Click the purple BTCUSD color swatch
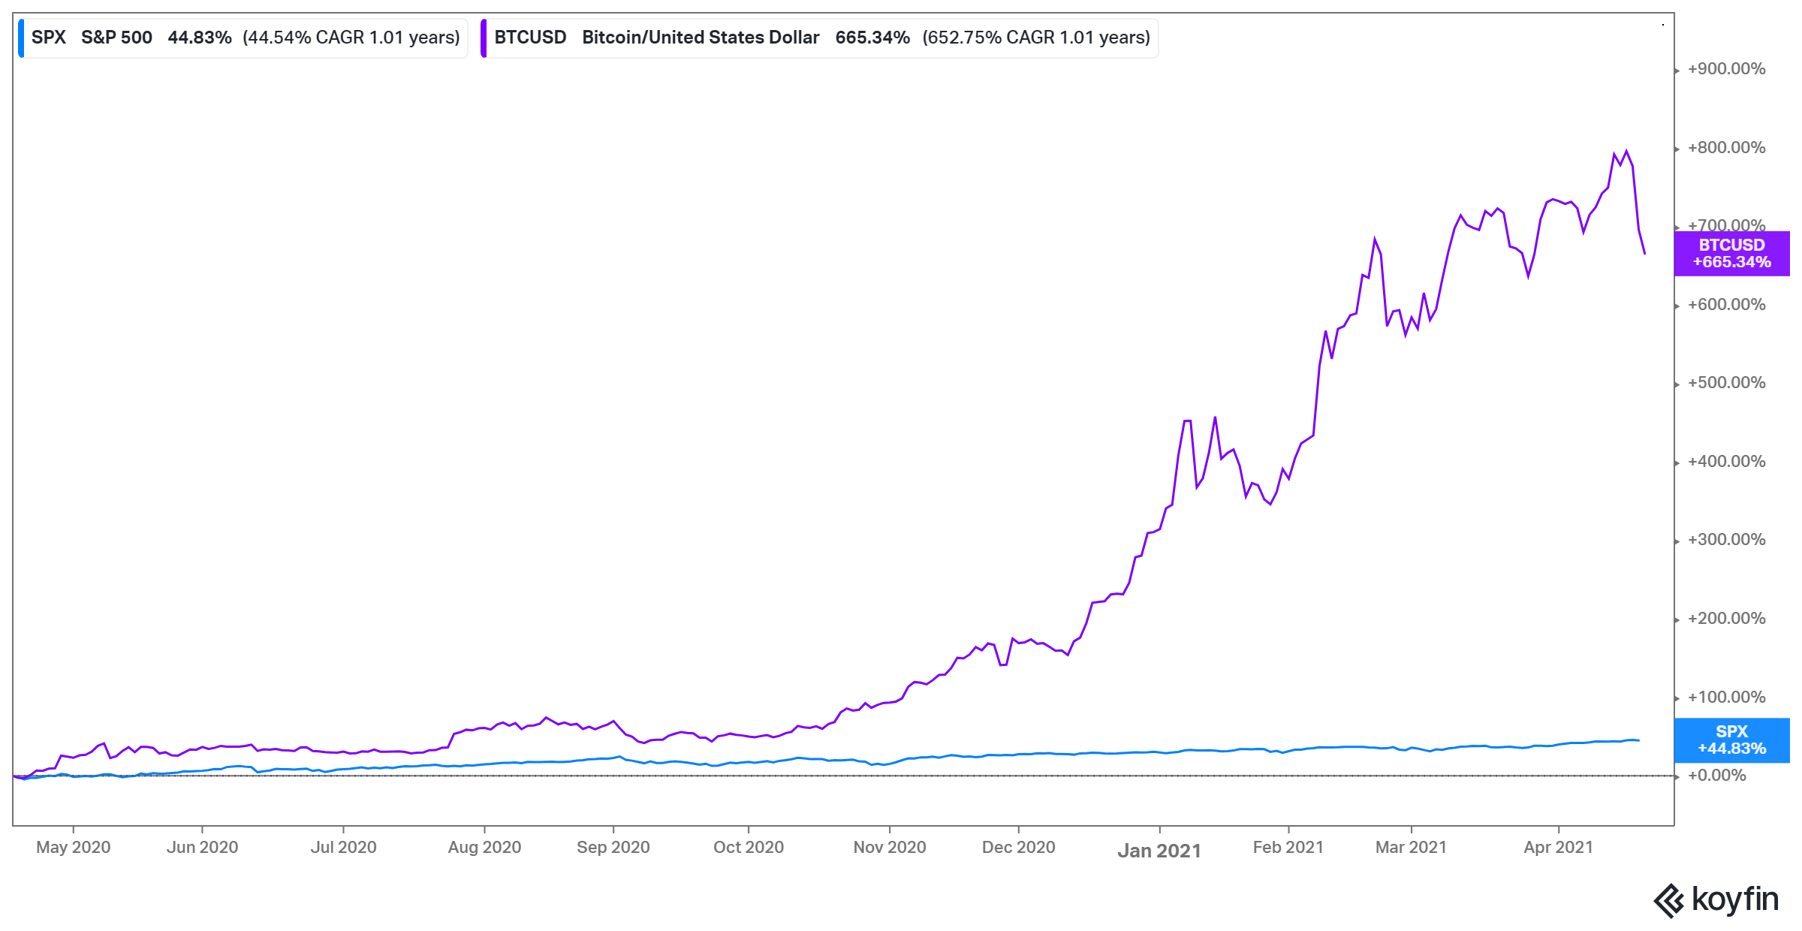The height and width of the screenshot is (931, 1802). tap(484, 38)
